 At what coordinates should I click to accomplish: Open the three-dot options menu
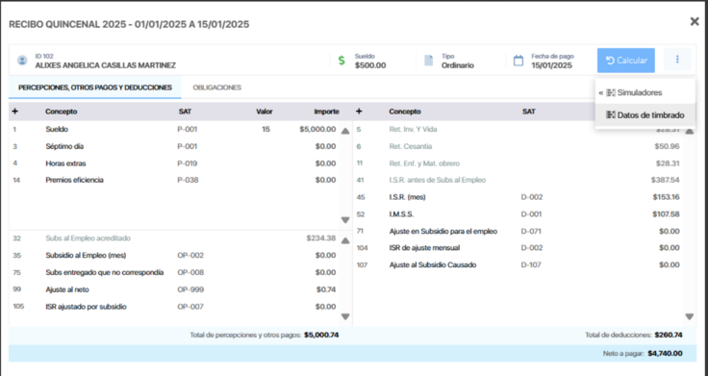click(677, 60)
